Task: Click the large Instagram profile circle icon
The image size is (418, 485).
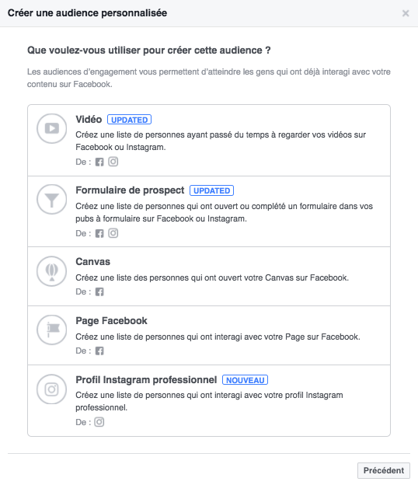Action: click(51, 389)
